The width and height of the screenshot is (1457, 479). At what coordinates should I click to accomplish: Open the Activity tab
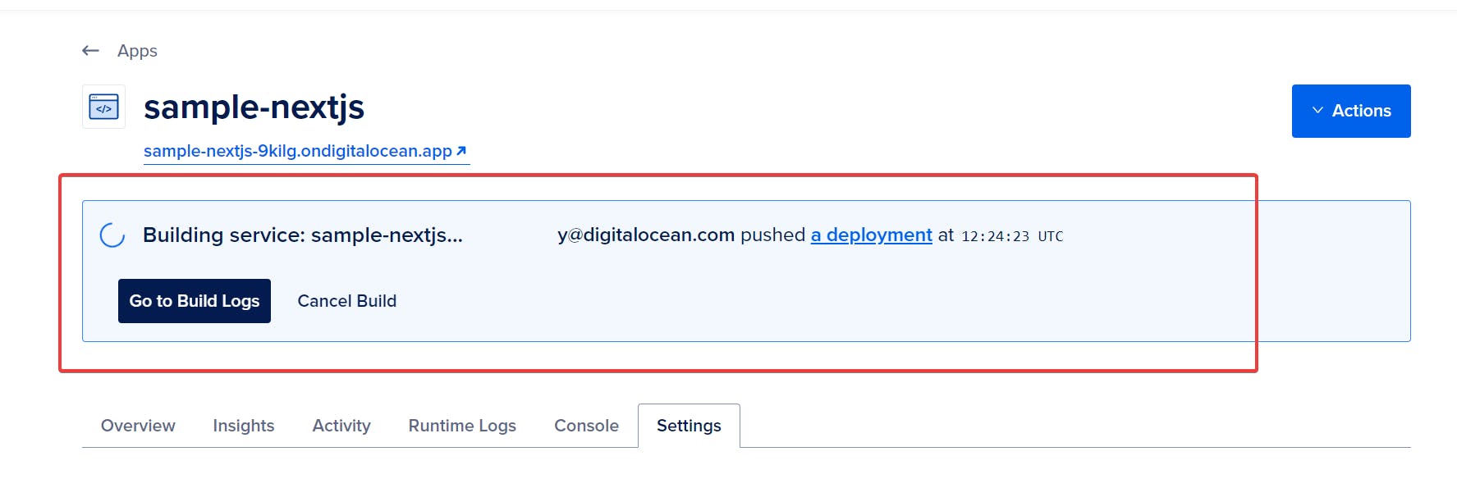click(341, 426)
